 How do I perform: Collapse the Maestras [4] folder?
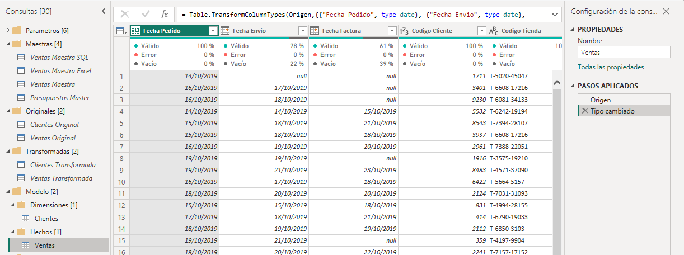(x=8, y=44)
